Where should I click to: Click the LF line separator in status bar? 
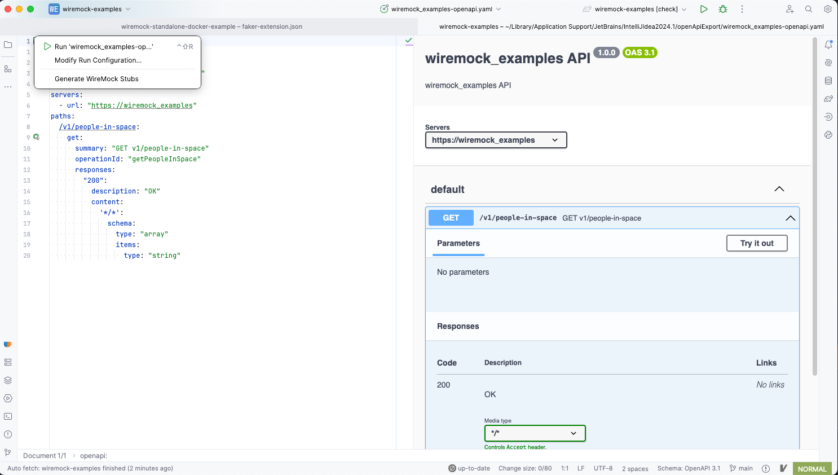click(581, 468)
